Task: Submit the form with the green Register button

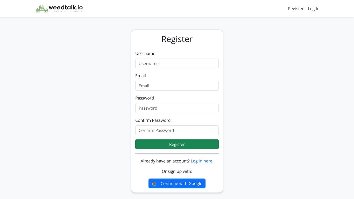Action: 177,144
